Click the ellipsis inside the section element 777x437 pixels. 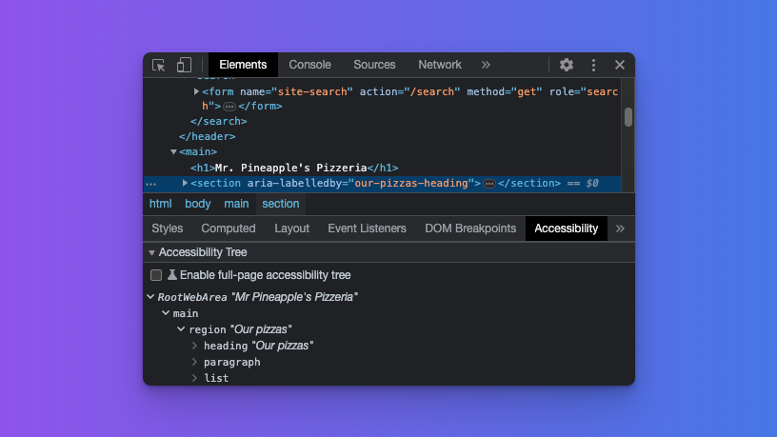click(489, 183)
